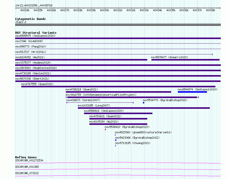Click the nsv6598916 purple variant bar

click(118, 113)
